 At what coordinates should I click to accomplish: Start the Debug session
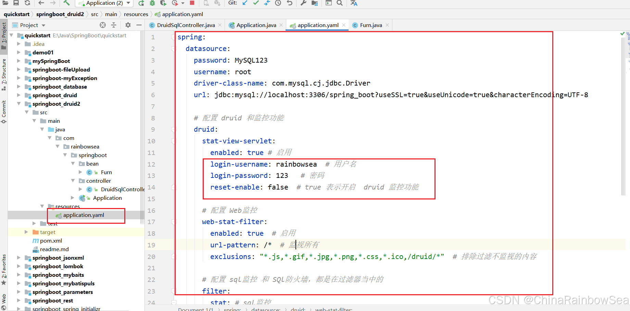152,3
